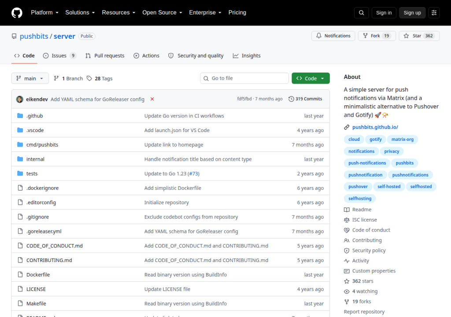
Task: Expand the Resources menu
Action: pyautogui.click(x=118, y=13)
